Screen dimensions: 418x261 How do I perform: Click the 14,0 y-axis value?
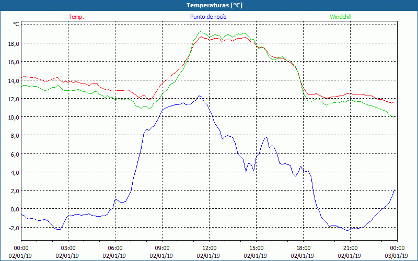point(14,80)
